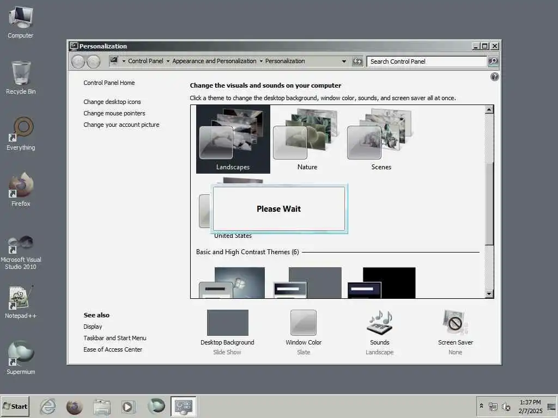Open Windows Explorer from the taskbar
This screenshot has width=558, height=418.
click(102, 407)
